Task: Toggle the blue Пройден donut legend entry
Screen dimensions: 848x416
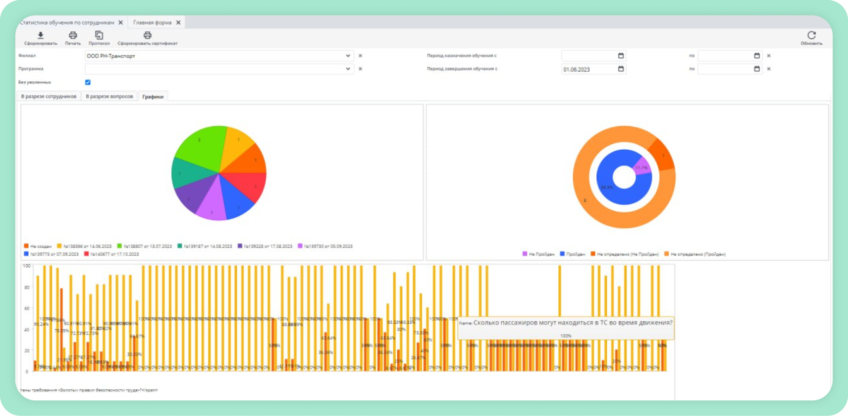Action: pos(572,254)
